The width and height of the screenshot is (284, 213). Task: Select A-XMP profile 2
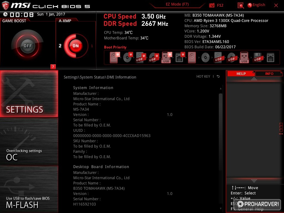coord(60,46)
